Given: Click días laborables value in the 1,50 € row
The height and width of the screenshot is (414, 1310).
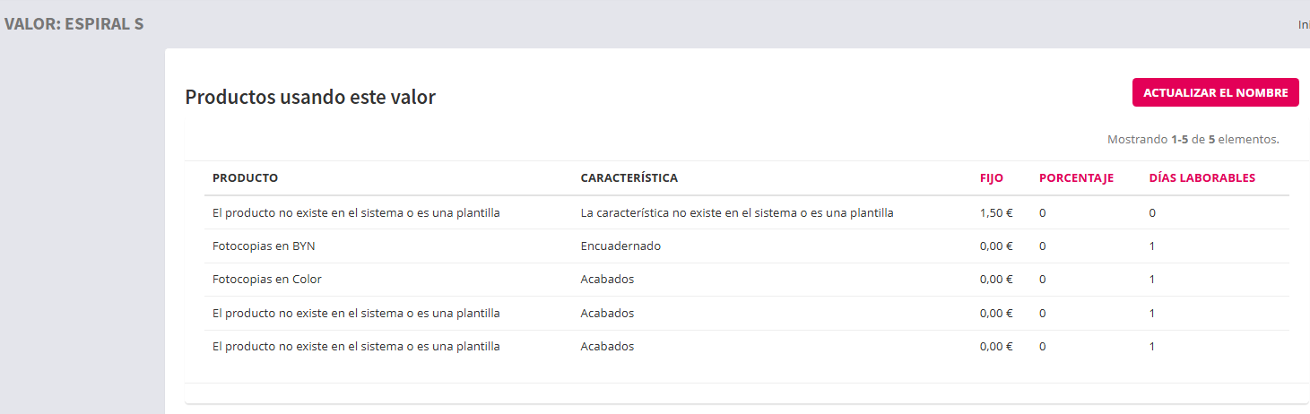Looking at the screenshot, I should 1152,212.
